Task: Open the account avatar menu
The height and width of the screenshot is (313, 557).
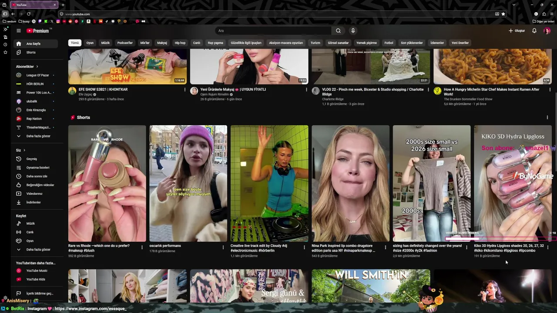Action: (x=547, y=31)
